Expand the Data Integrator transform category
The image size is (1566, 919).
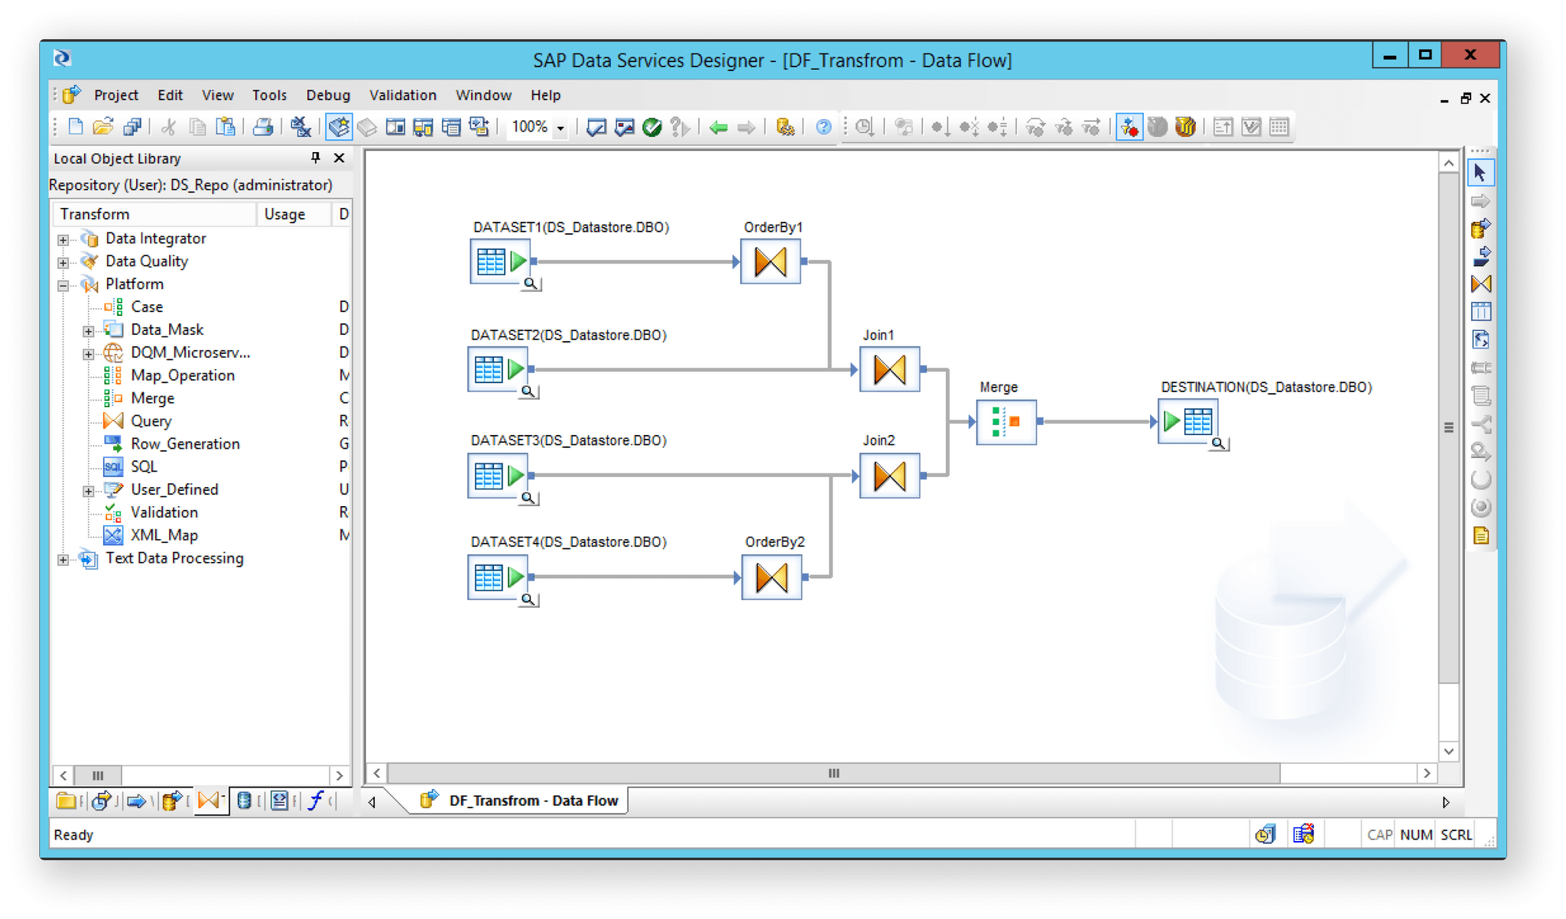click(x=63, y=239)
